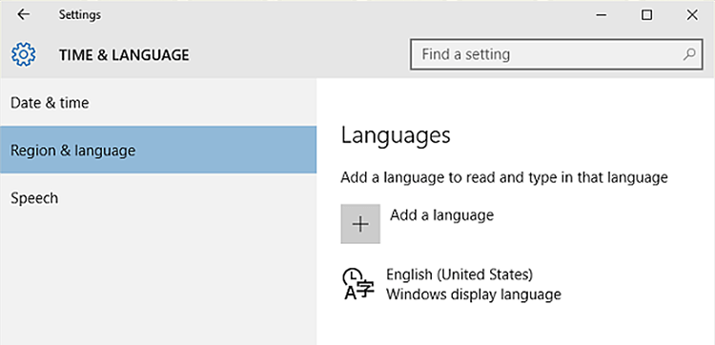Close the Settings window
The height and width of the screenshot is (345, 715).
(692, 15)
